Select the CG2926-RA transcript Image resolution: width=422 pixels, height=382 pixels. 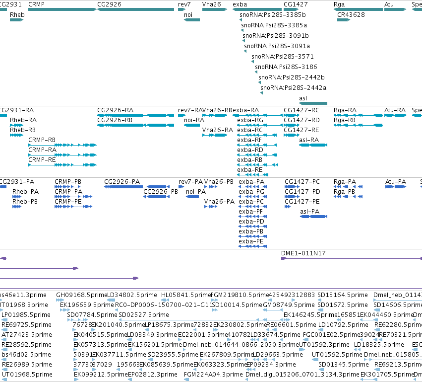coord(136,115)
